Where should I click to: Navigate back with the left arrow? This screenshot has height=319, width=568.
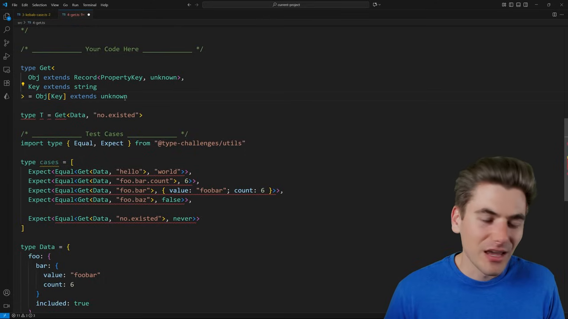[x=189, y=5]
